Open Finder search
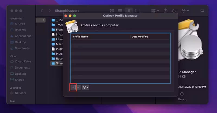Screen dimensions: 217x113 pos(202,11)
